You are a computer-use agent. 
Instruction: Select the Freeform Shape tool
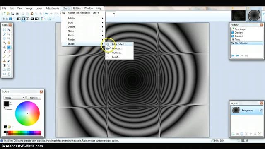(9, 74)
